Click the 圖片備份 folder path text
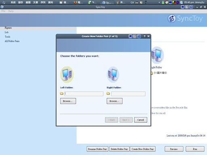This screenshot has height=155, width=207. pyautogui.click(x=160, y=73)
